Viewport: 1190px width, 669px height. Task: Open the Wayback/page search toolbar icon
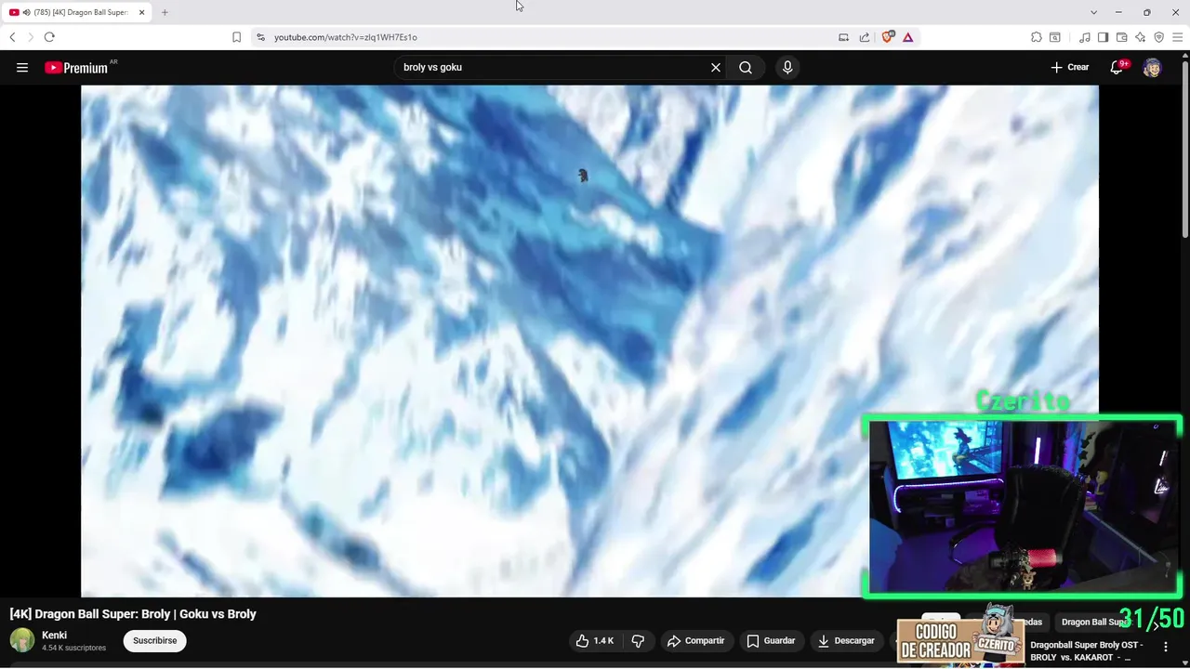(1055, 37)
